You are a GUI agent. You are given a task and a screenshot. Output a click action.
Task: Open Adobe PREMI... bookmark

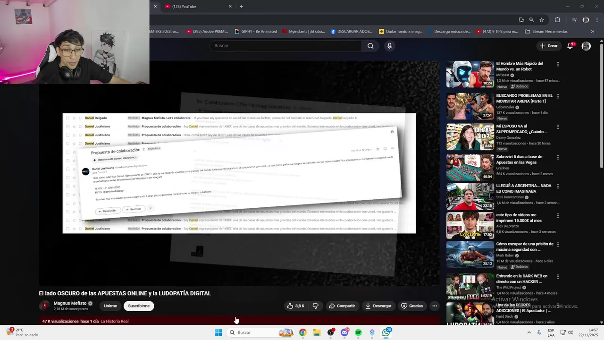point(207,32)
